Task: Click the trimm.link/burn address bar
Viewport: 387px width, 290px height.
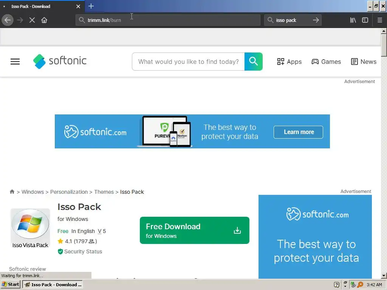Action: 168,20
